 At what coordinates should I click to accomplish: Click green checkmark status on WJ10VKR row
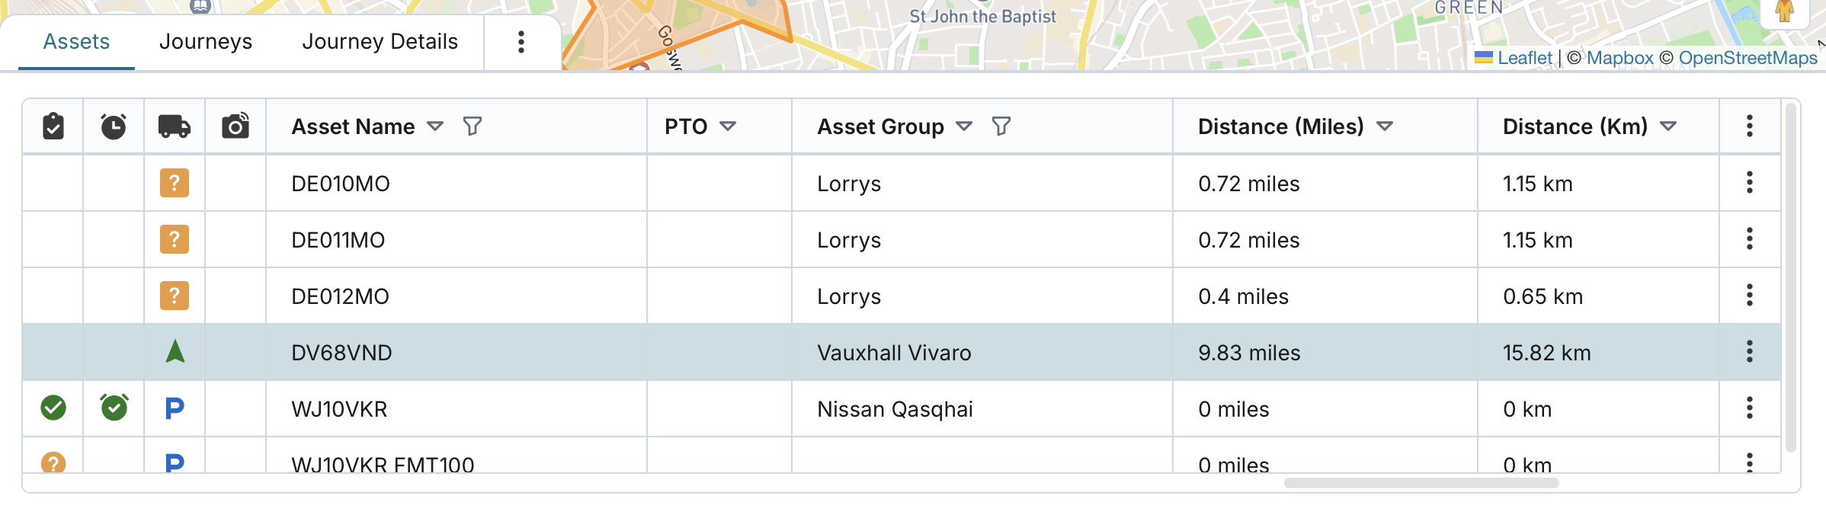[x=53, y=408]
